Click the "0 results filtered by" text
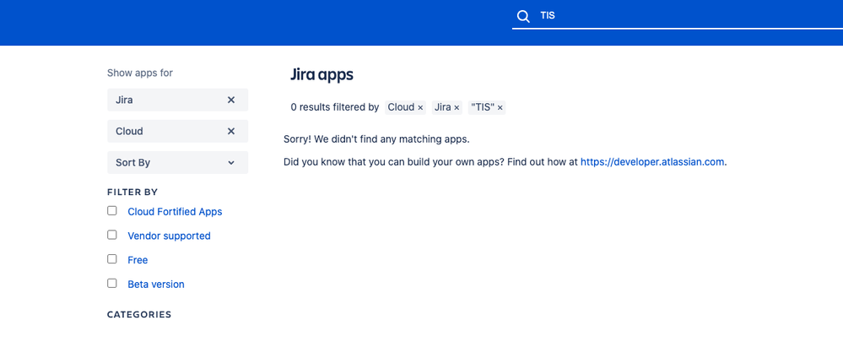Screen dimensions: 843x342 tap(335, 107)
